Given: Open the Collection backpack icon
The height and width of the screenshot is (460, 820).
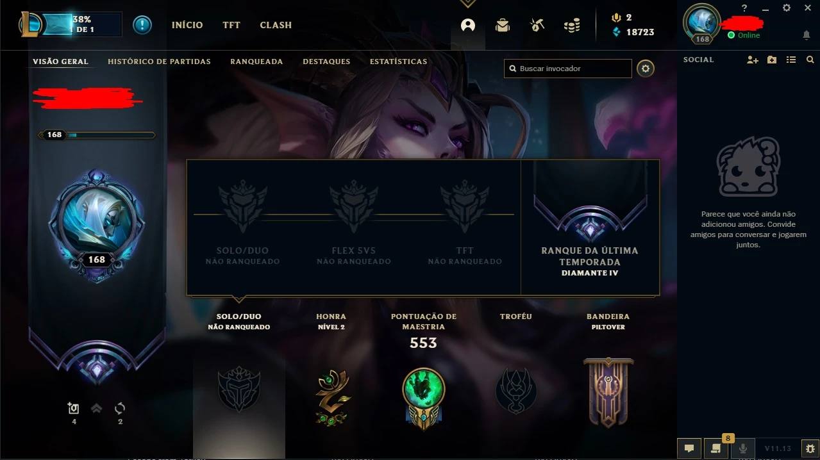Looking at the screenshot, I should (x=503, y=26).
